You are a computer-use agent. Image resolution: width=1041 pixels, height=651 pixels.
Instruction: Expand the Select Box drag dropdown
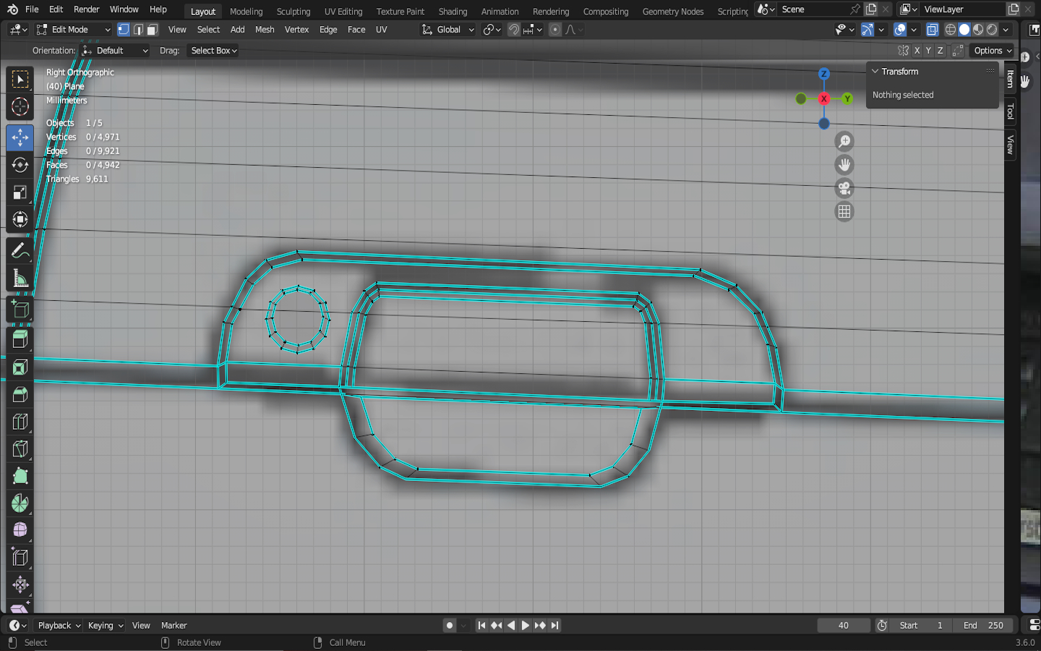pos(213,51)
